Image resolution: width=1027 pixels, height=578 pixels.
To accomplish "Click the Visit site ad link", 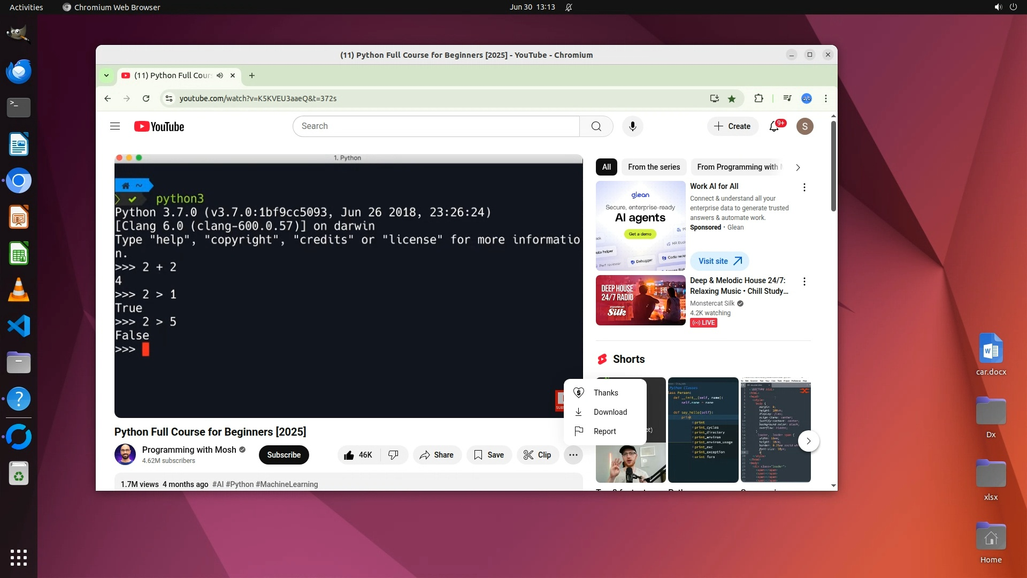I will click(719, 261).
